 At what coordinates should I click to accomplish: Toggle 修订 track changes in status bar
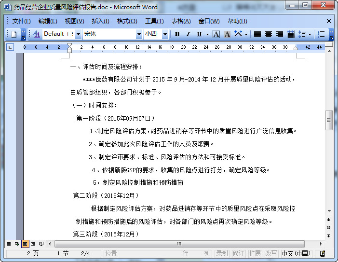click(x=238, y=253)
